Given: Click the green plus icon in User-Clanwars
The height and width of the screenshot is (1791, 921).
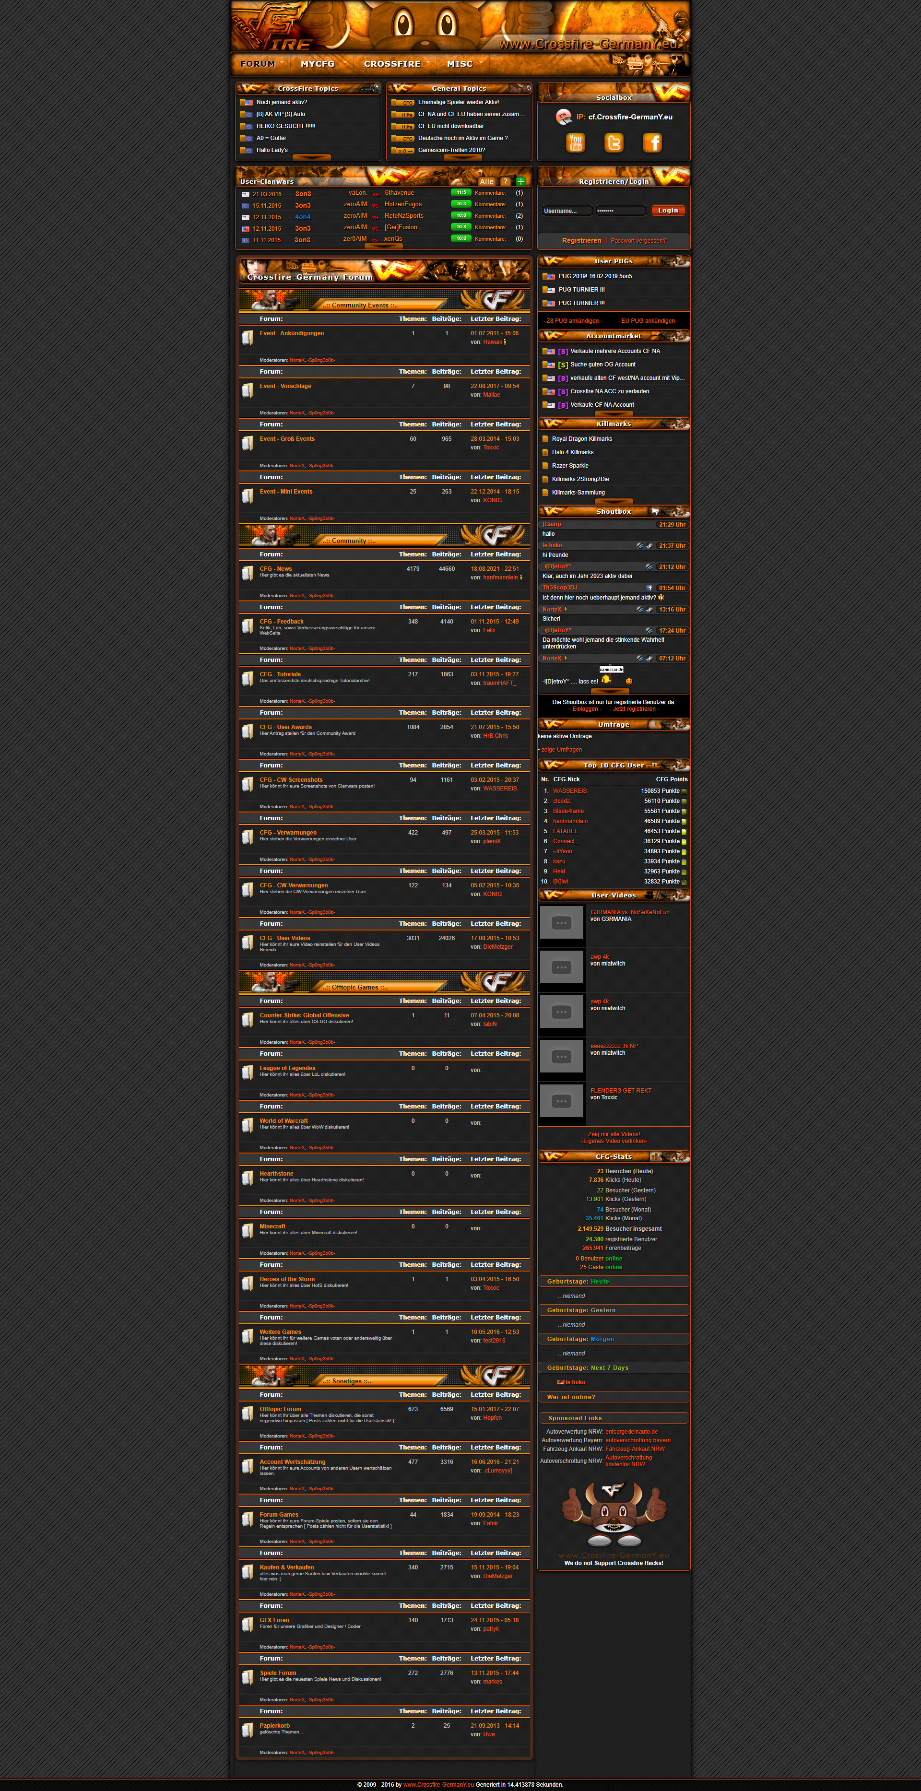Looking at the screenshot, I should click(x=520, y=181).
